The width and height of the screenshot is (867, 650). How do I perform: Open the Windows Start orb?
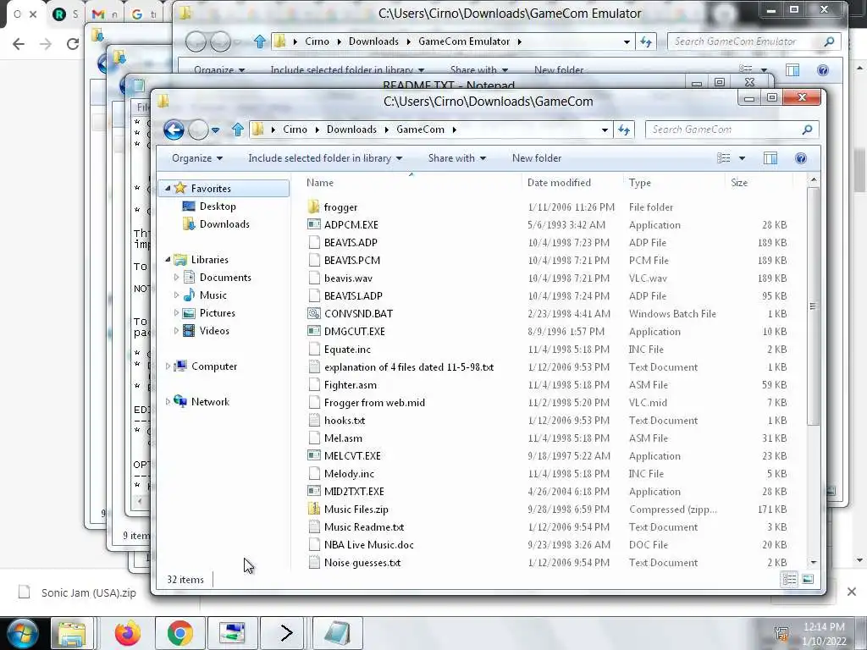point(22,633)
